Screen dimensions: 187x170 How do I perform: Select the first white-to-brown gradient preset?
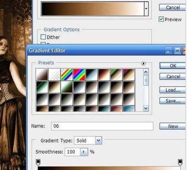42,74
